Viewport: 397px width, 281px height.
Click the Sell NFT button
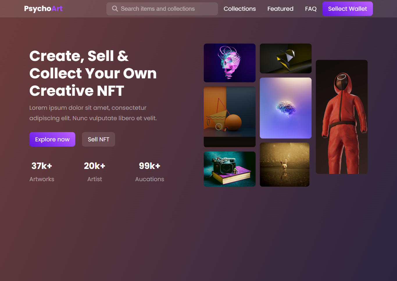tap(99, 139)
